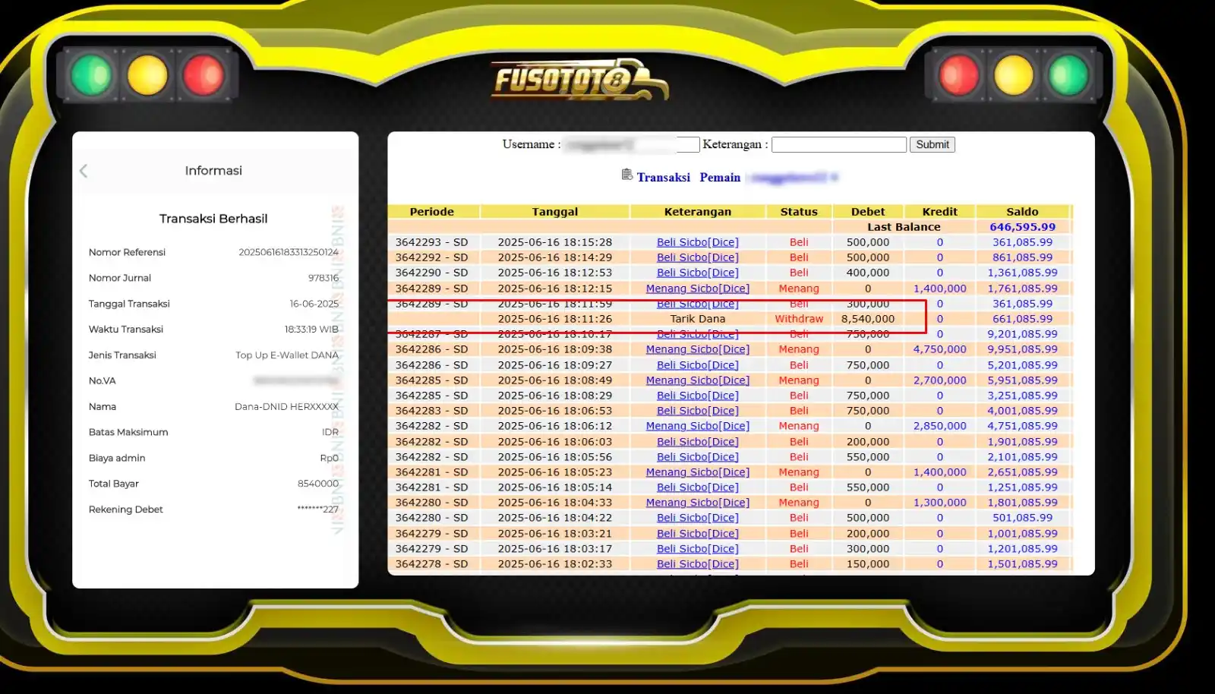Open the Pemain link
Viewport: 1215px width, 694px height.
pos(719,177)
